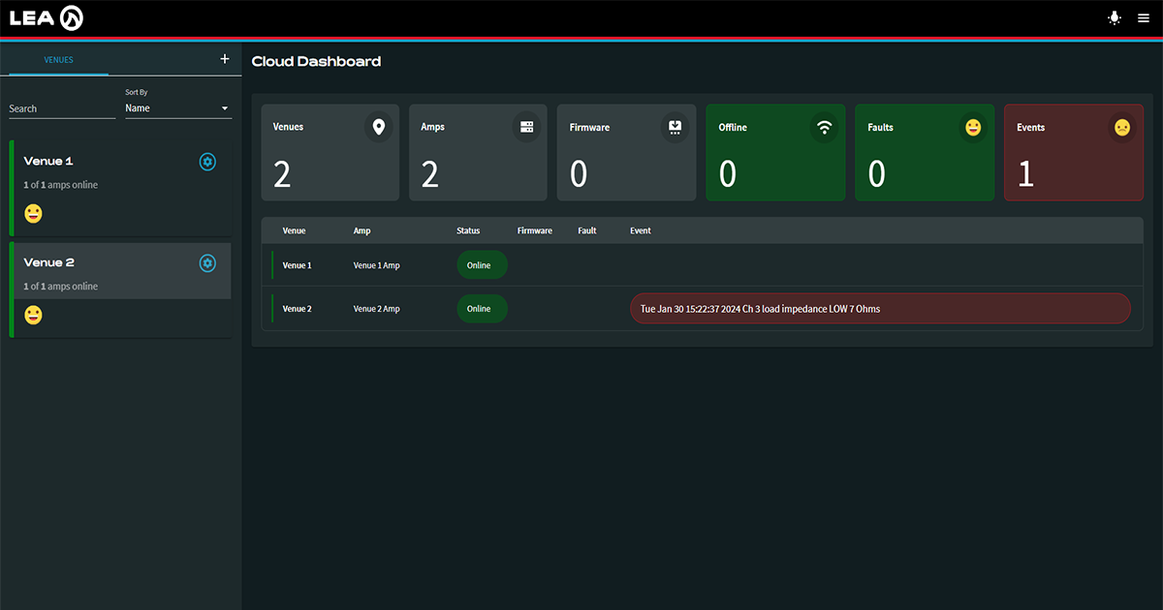
Task: Click the Venue 1 Online status badge
Action: (x=482, y=265)
